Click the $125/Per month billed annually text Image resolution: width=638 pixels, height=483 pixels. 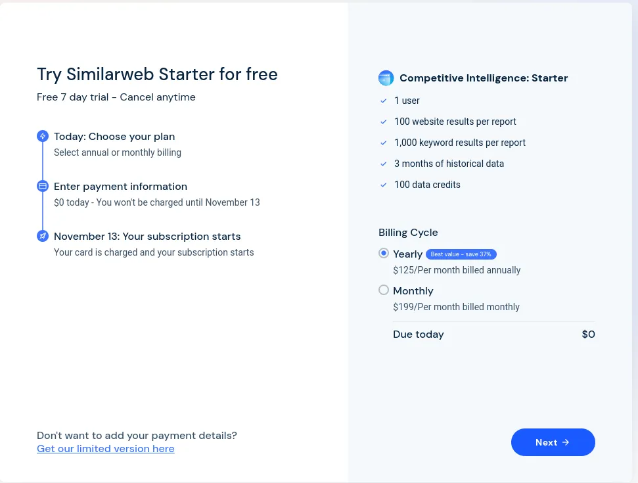click(457, 270)
